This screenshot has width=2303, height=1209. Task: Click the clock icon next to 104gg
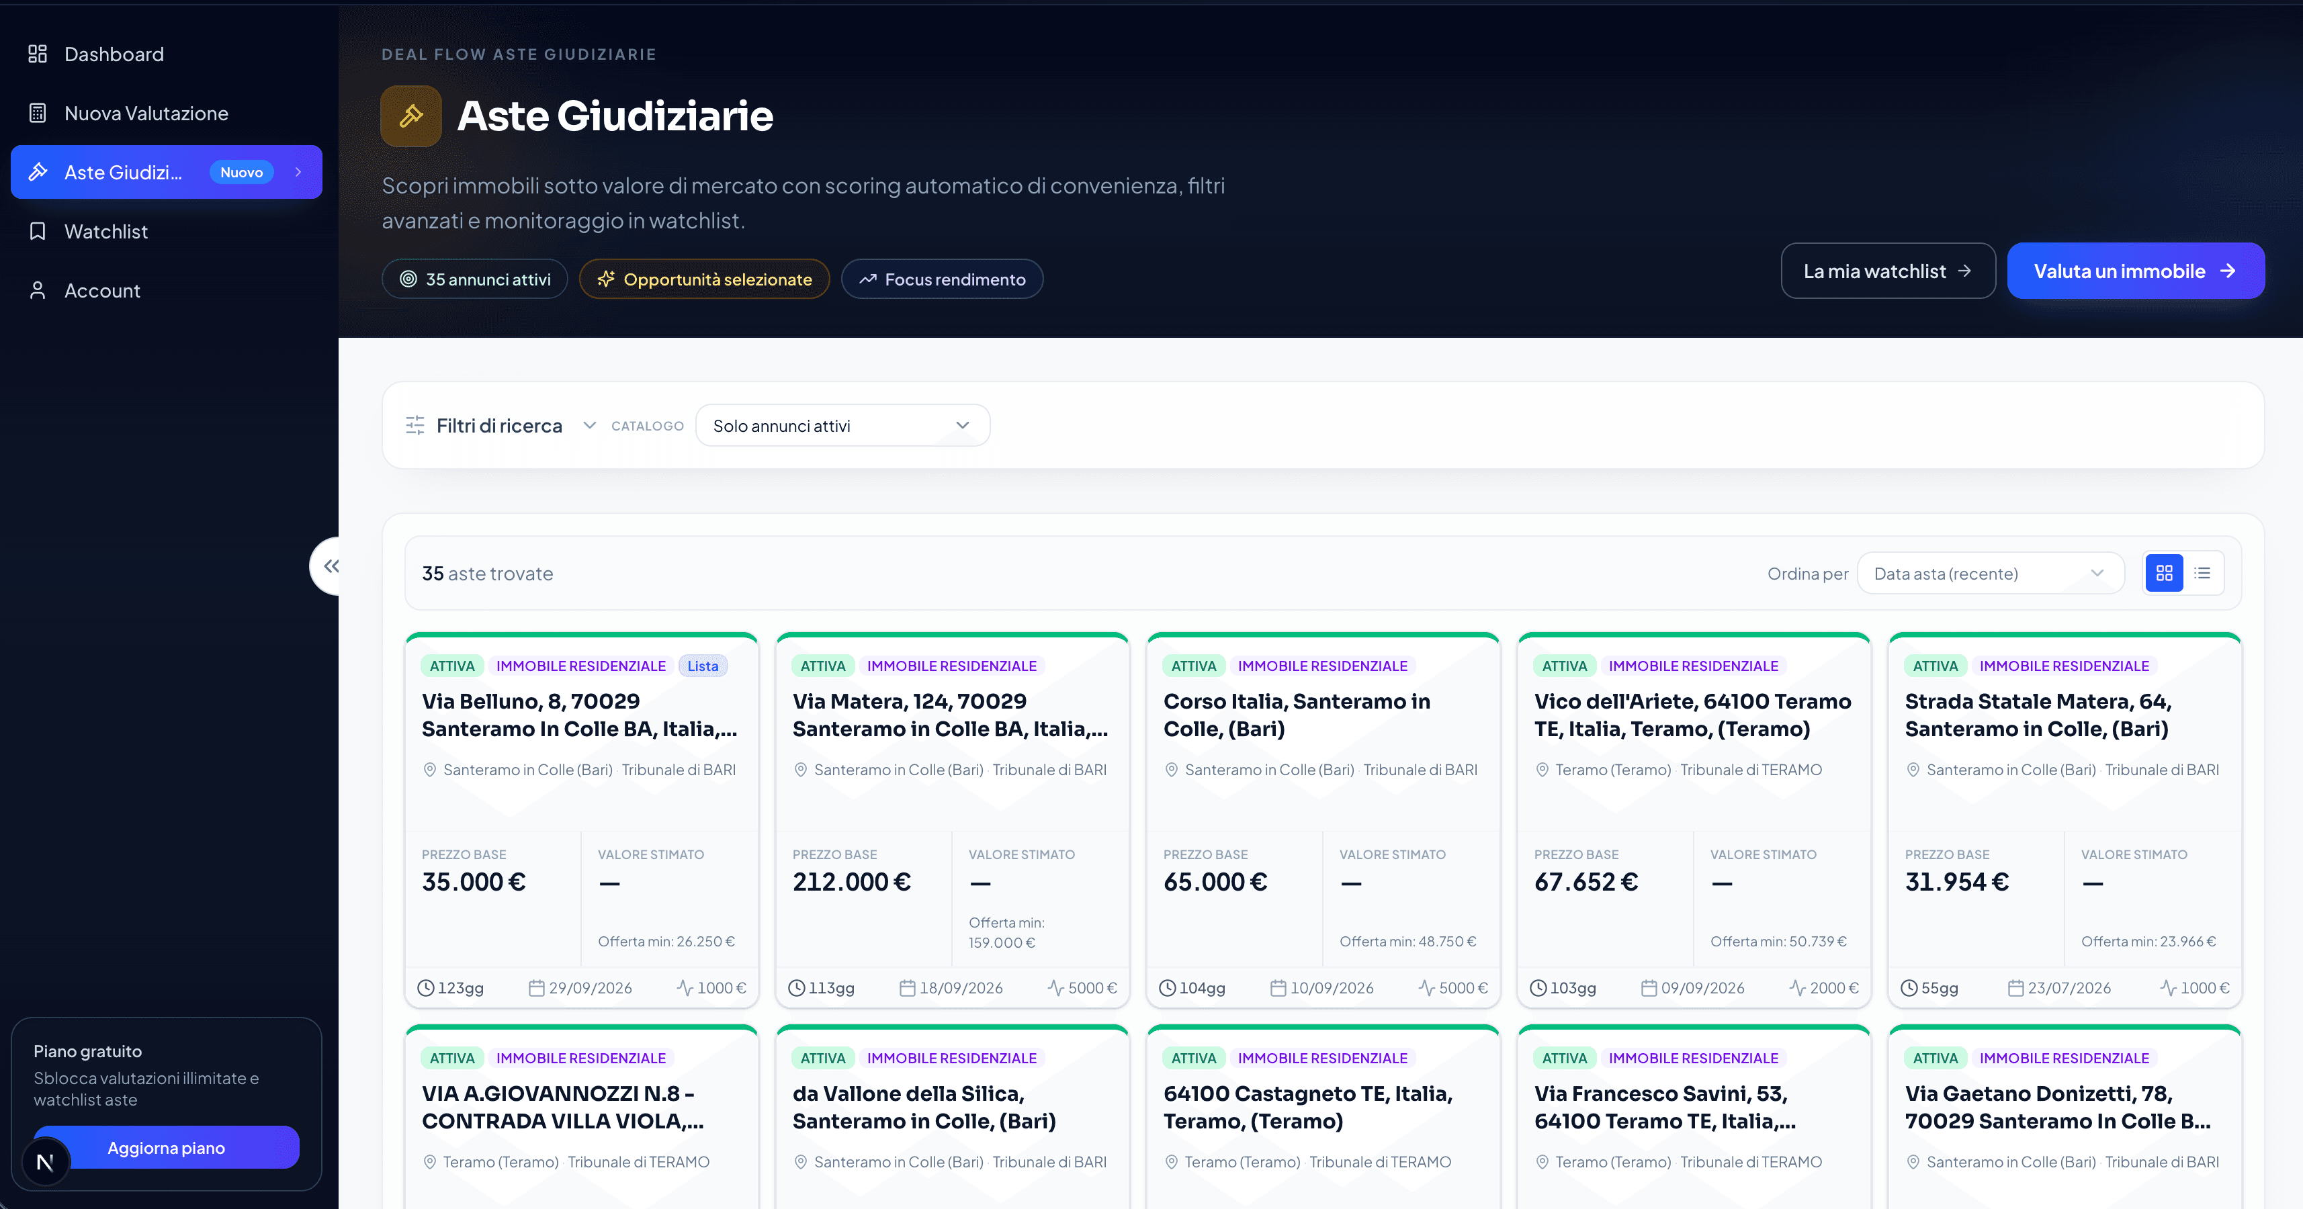(1168, 988)
